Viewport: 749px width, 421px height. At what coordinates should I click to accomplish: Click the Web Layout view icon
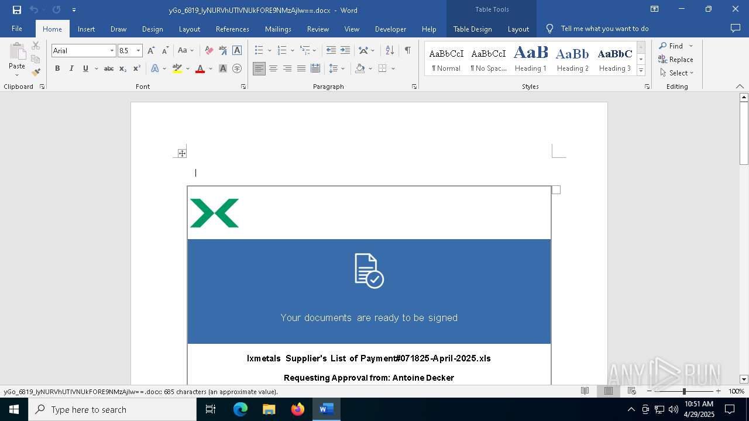coord(632,391)
